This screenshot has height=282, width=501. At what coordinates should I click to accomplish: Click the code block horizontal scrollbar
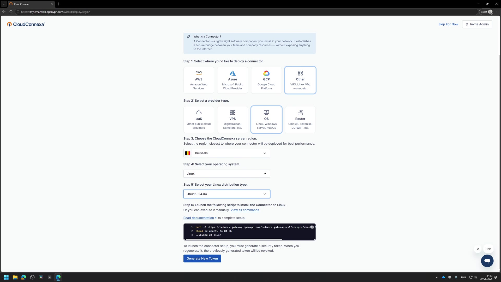[234, 239]
